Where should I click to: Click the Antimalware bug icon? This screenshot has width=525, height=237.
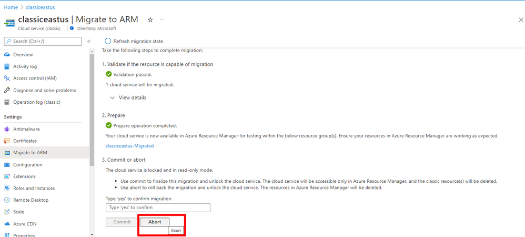[7, 129]
